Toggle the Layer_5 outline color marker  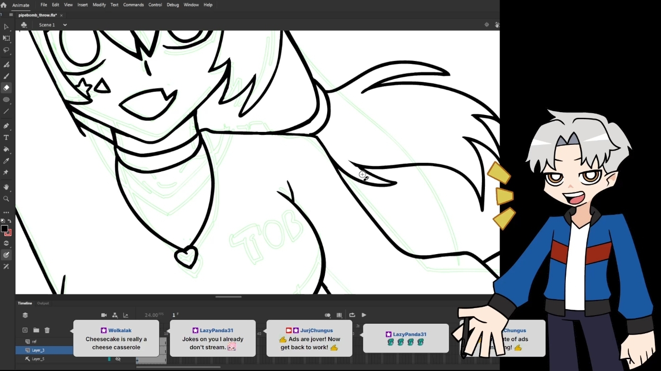click(109, 359)
